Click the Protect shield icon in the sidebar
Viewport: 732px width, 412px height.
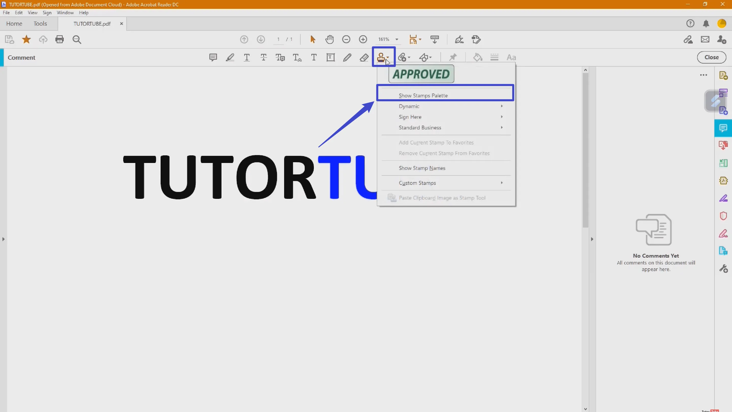723,216
